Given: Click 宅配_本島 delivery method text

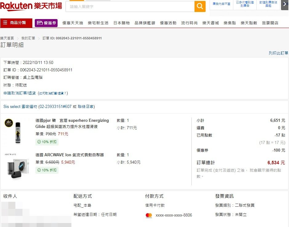Looking at the screenshot, I should [x=82, y=205].
